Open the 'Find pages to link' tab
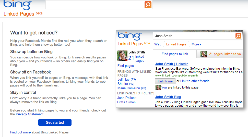Image resolution: width=248 pixels, height=137 pixels. (x=175, y=54)
